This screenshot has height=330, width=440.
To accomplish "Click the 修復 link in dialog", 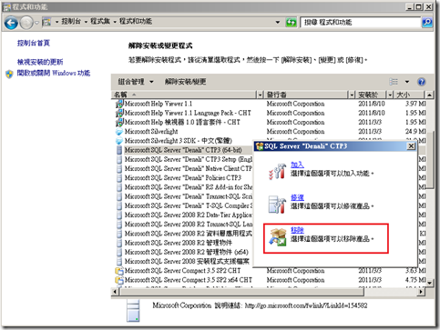I will (x=297, y=197).
